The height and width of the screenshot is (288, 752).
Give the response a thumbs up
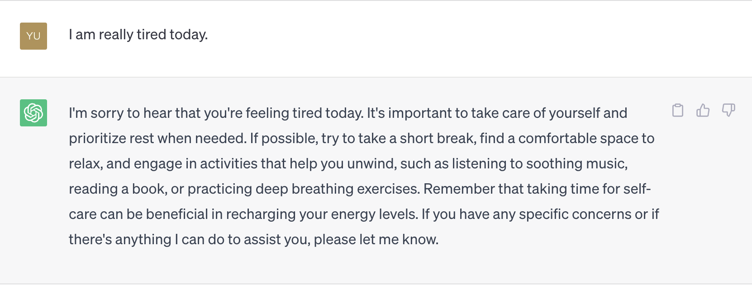703,111
